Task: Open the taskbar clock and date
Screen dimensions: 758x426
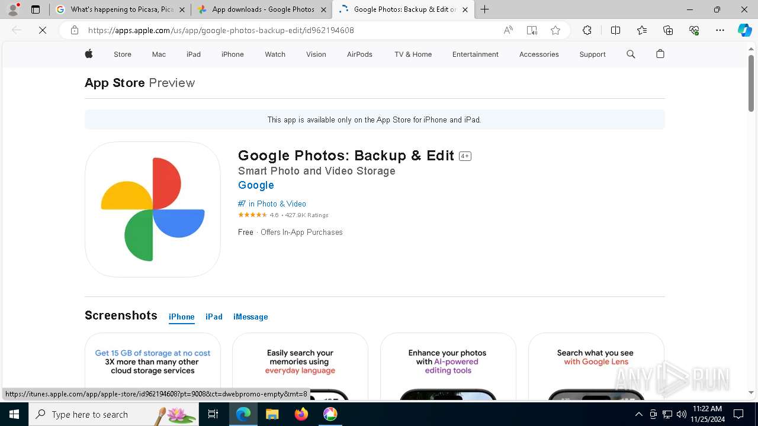Action: pos(707,414)
